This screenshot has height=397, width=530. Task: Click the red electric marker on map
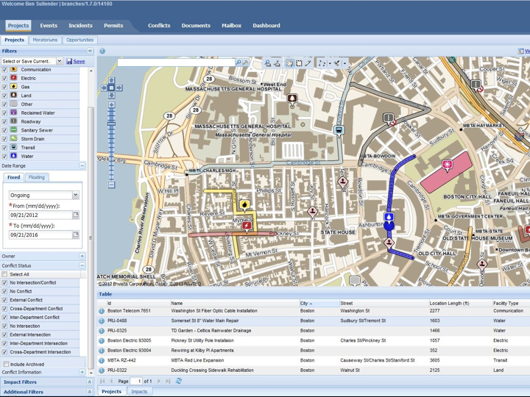247,226
